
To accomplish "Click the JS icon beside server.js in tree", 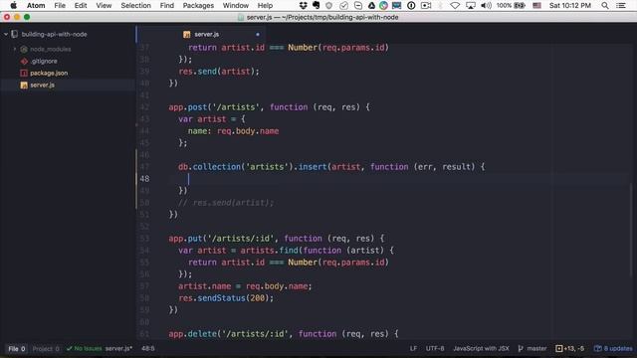I will [24, 86].
